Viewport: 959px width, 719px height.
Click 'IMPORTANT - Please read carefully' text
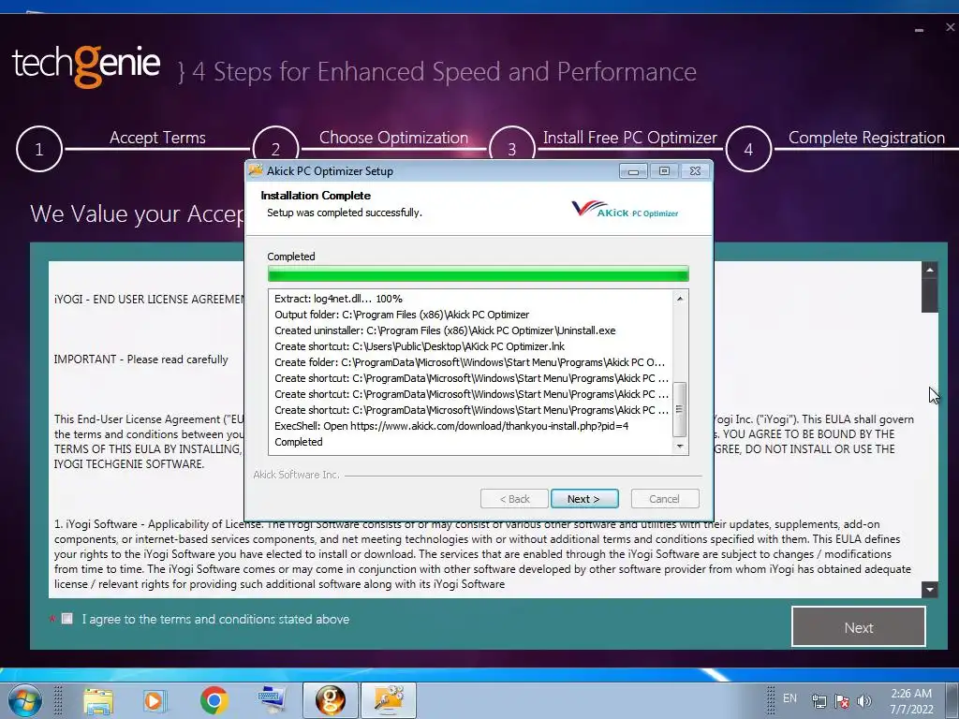click(140, 359)
